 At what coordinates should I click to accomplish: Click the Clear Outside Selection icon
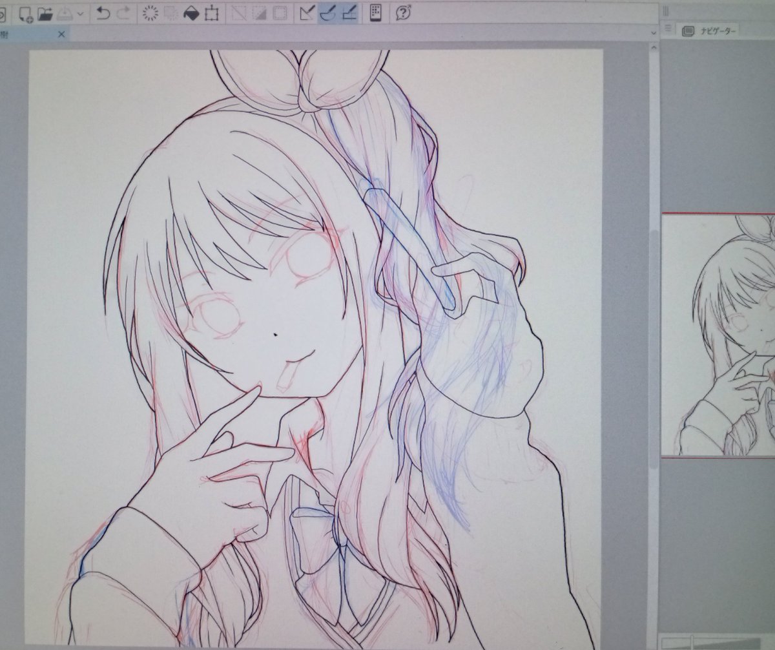171,12
